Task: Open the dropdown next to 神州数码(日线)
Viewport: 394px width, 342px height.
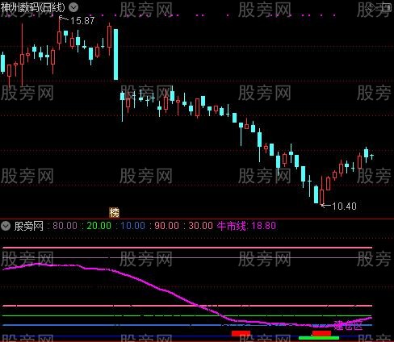Action: (x=73, y=7)
